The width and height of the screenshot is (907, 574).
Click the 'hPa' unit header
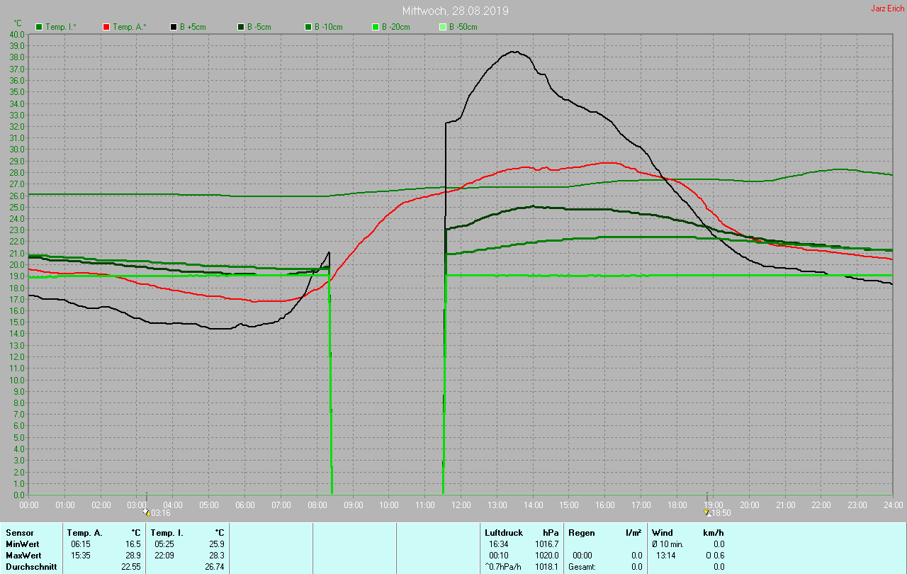pos(551,532)
